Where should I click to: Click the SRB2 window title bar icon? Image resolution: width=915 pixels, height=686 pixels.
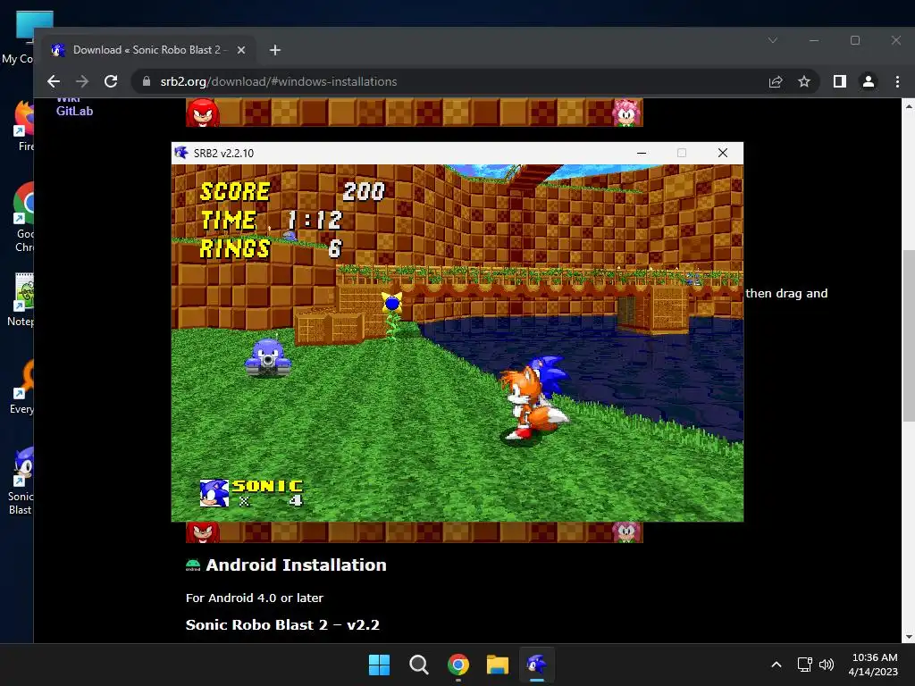(x=181, y=153)
